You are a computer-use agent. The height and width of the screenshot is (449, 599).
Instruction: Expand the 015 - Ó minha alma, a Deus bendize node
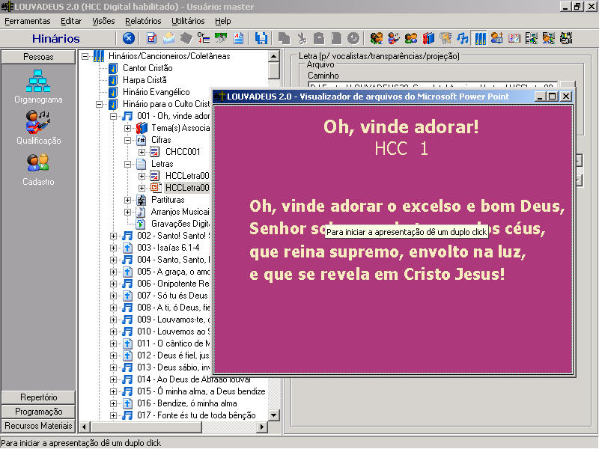coord(114,391)
